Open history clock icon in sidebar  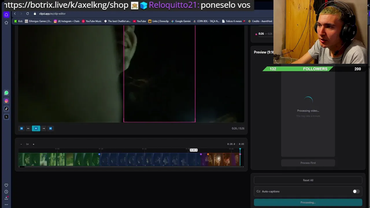tap(6, 192)
